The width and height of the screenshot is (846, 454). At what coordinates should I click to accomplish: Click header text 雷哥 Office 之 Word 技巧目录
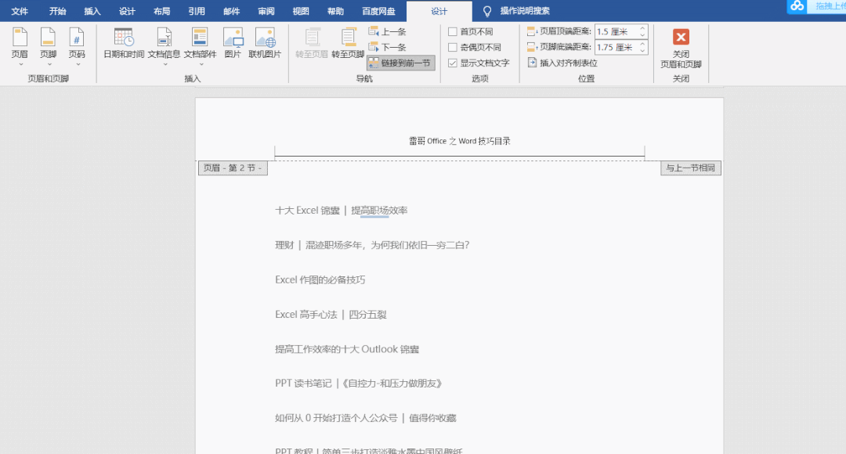459,141
